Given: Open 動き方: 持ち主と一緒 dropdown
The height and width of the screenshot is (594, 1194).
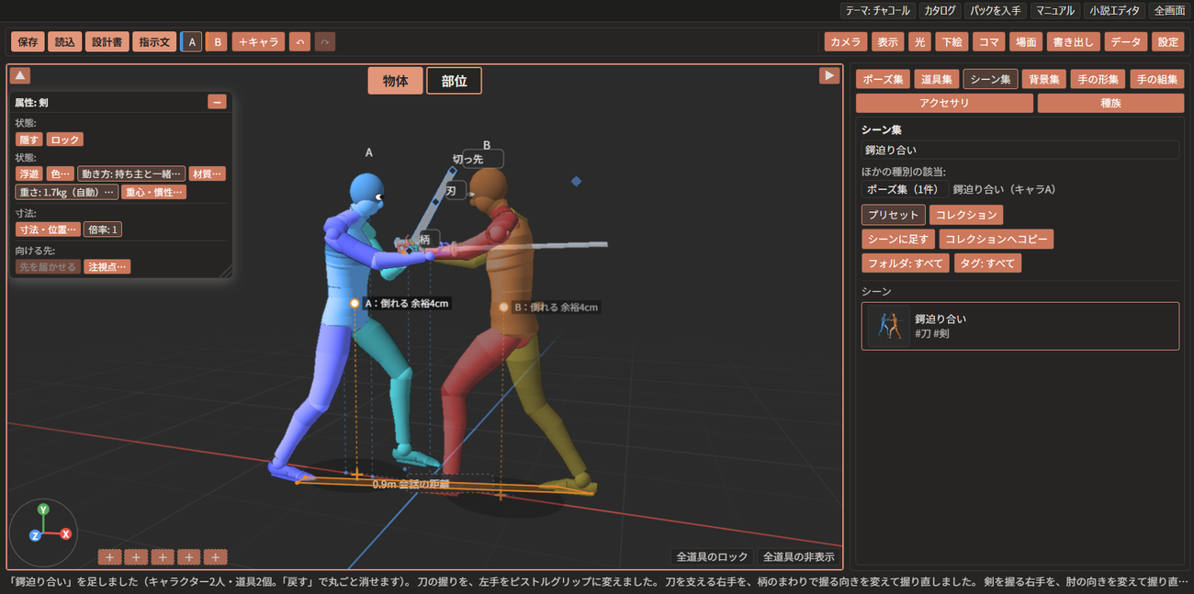Looking at the screenshot, I should pos(131,174).
